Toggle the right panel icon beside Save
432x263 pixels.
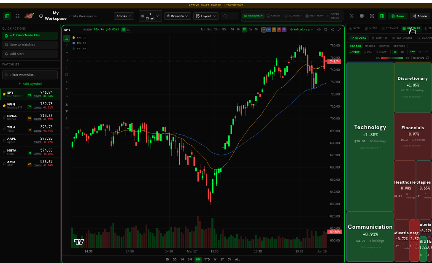[x=382, y=16]
